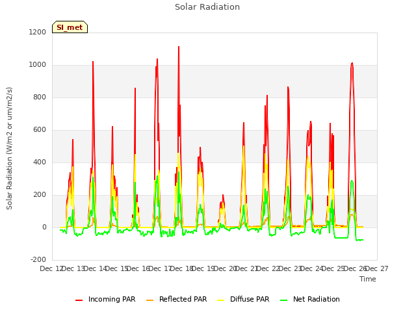Click the SI_met annotation label

click(x=70, y=27)
